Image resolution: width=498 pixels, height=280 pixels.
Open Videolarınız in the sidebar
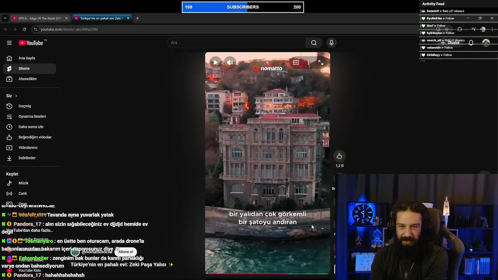click(x=30, y=147)
